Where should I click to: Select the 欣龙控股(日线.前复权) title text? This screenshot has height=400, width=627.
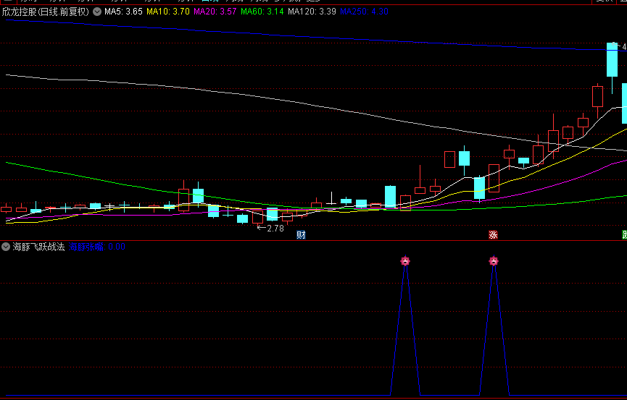pyautogui.click(x=46, y=12)
